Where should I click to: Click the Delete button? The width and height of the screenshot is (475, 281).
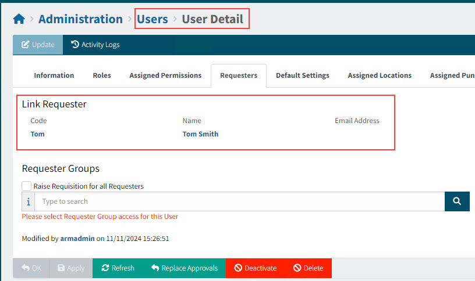click(308, 268)
